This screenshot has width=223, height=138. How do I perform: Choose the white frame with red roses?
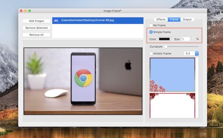tap(172, 106)
